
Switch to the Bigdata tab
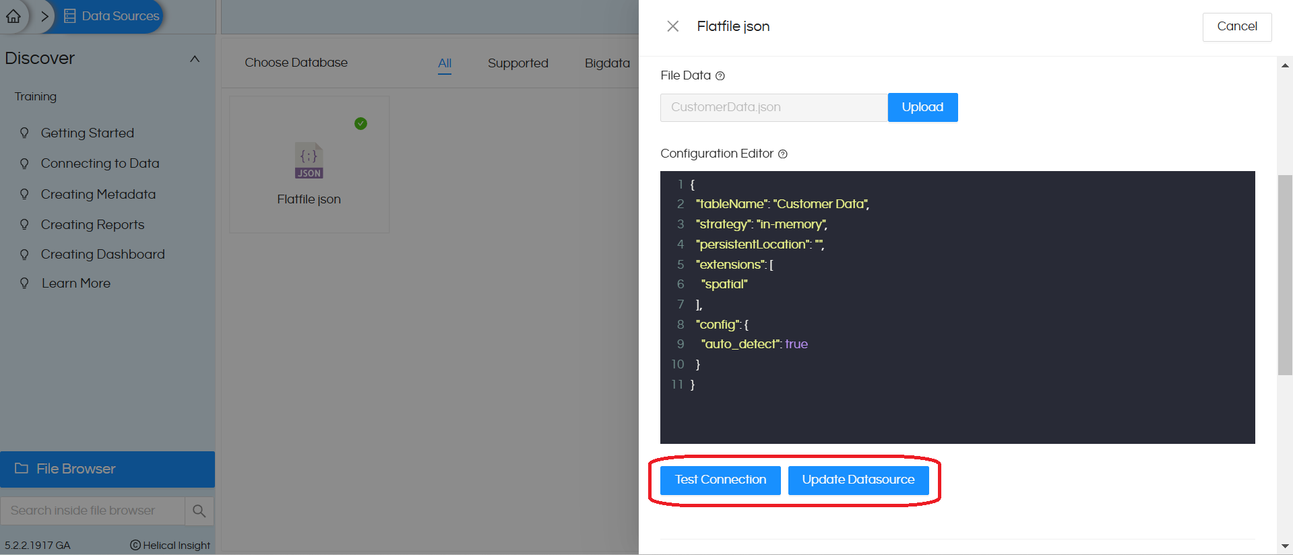tap(608, 63)
